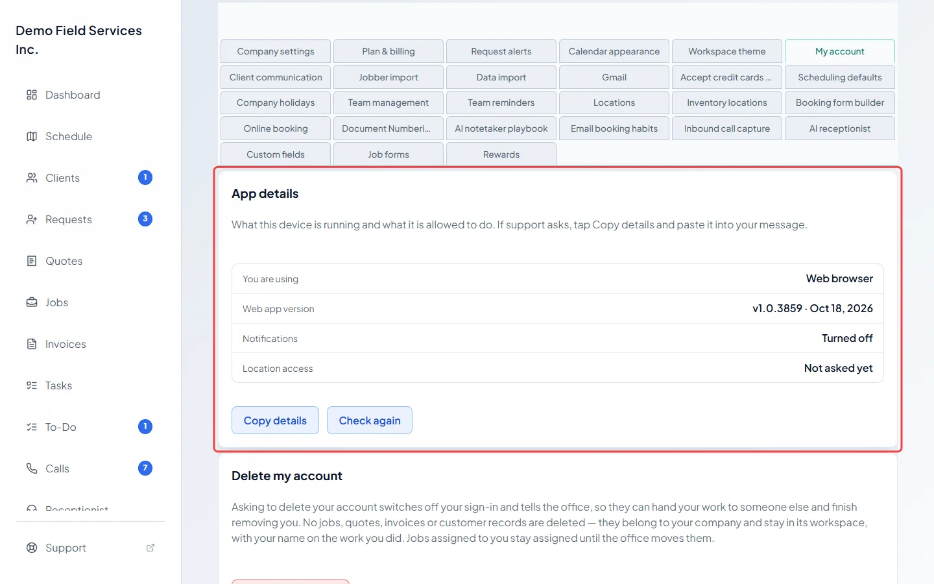Click the Schedule map icon in sidebar
Viewport: 934px width, 584px height.
pyautogui.click(x=32, y=136)
